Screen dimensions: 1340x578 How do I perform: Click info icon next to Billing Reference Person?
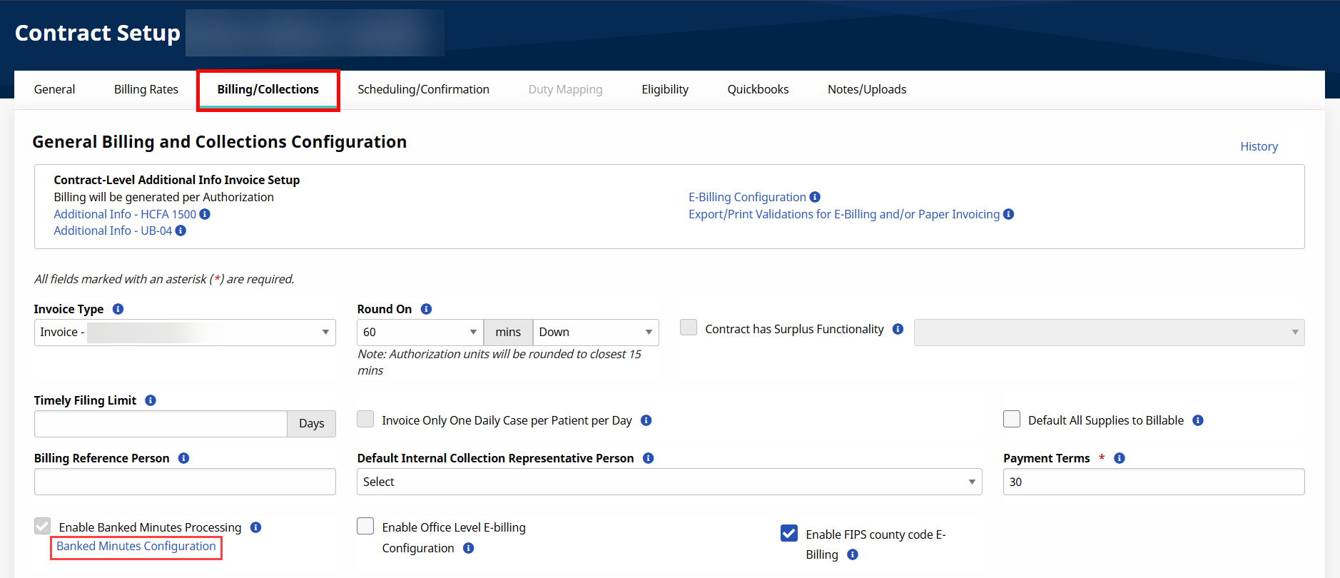[183, 458]
